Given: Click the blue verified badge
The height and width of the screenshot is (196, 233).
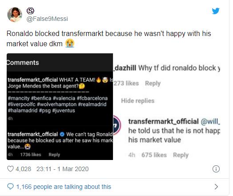Looking at the screenshot, I should tap(62, 134).
